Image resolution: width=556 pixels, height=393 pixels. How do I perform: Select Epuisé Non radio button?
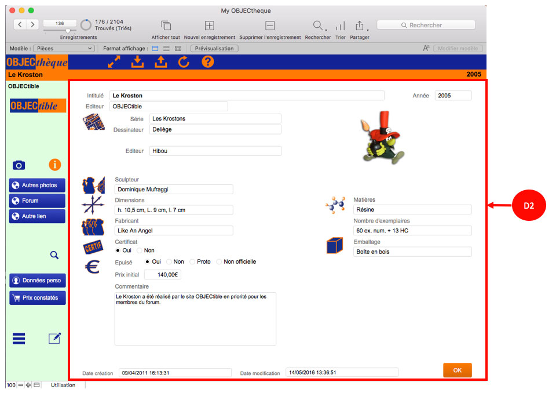pos(169,261)
